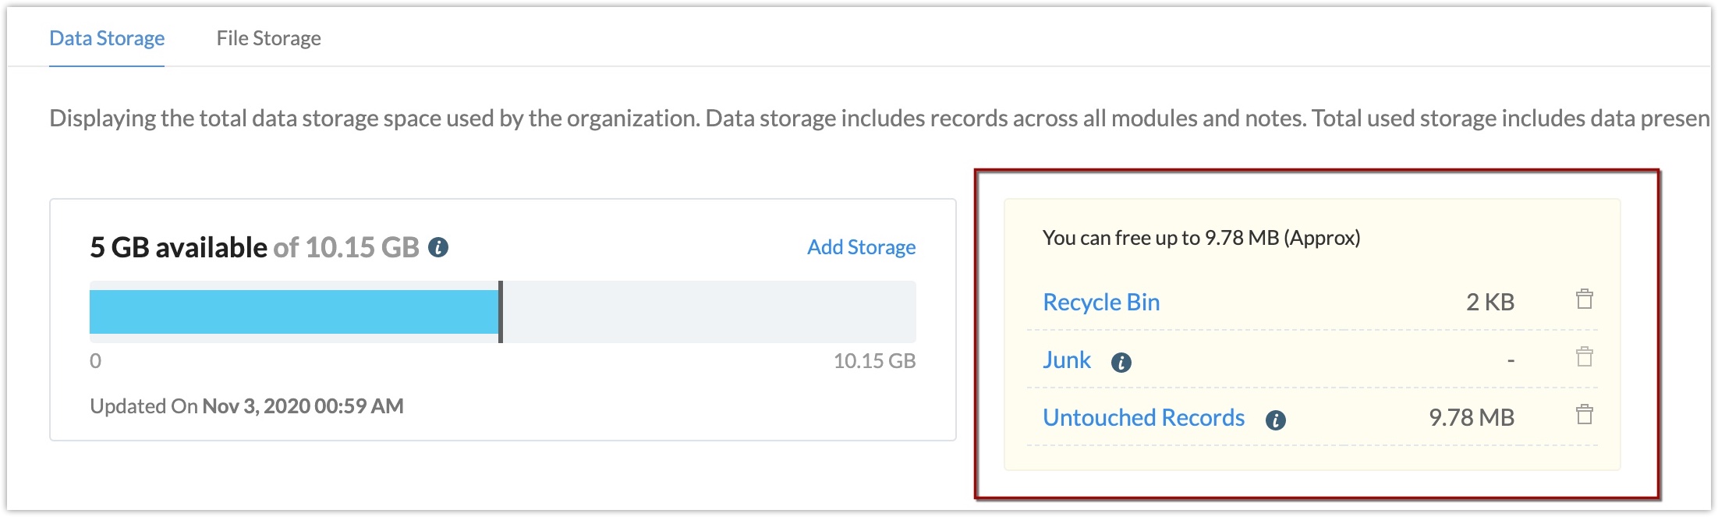
Task: Open the info icon beside Junk
Action: click(x=1121, y=362)
